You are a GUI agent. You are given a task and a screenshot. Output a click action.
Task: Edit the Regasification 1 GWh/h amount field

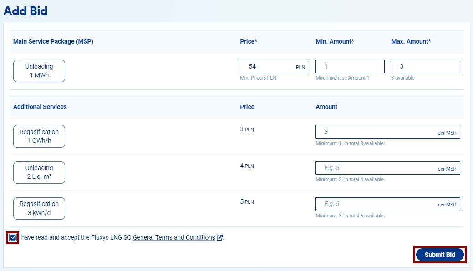coord(378,132)
